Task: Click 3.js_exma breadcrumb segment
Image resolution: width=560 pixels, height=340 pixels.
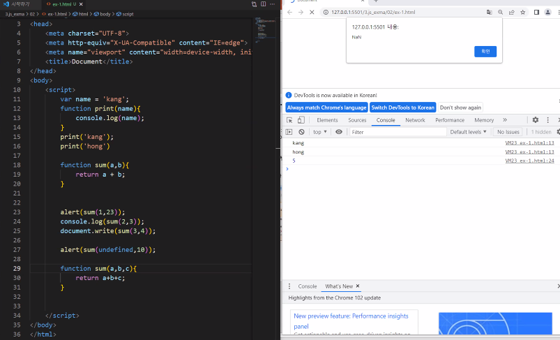Action: 15,14
